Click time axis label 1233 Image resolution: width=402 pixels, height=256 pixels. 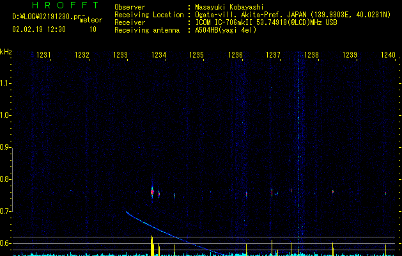coord(120,55)
